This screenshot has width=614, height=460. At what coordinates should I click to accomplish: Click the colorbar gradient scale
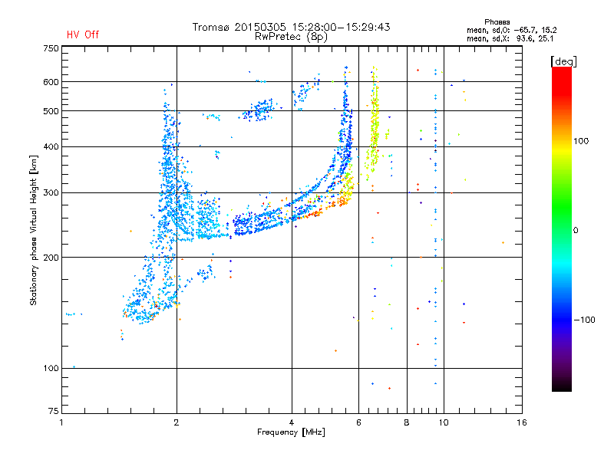point(562,228)
